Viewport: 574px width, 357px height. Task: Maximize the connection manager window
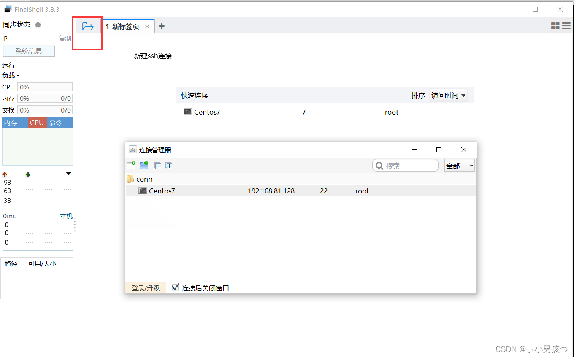point(439,150)
